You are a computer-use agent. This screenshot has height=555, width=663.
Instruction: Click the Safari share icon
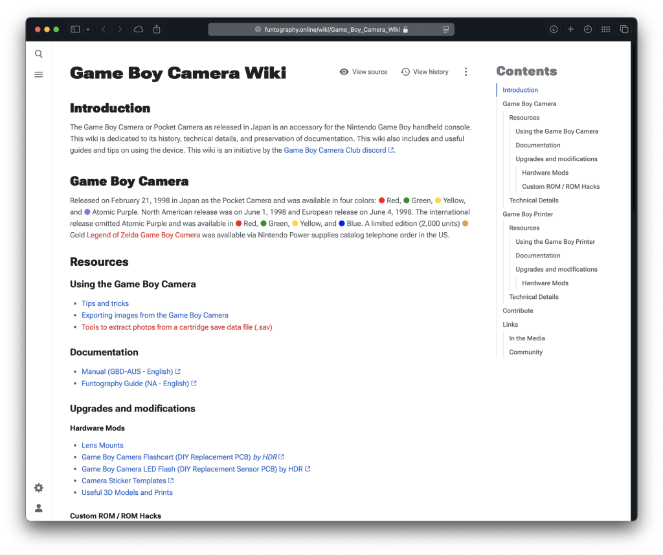[x=157, y=30]
